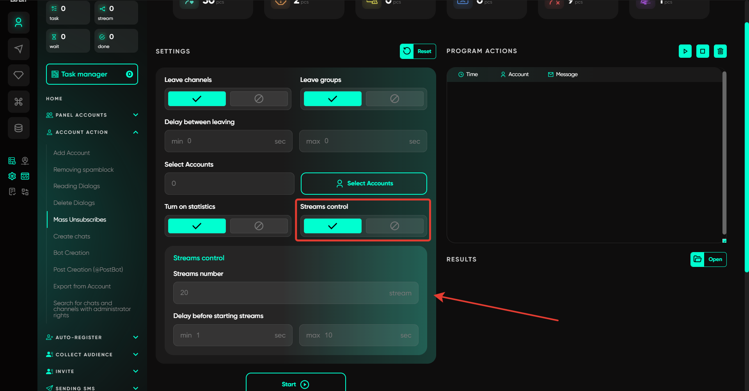Click the play icon in Program Actions
749x391 pixels.
click(x=685, y=51)
